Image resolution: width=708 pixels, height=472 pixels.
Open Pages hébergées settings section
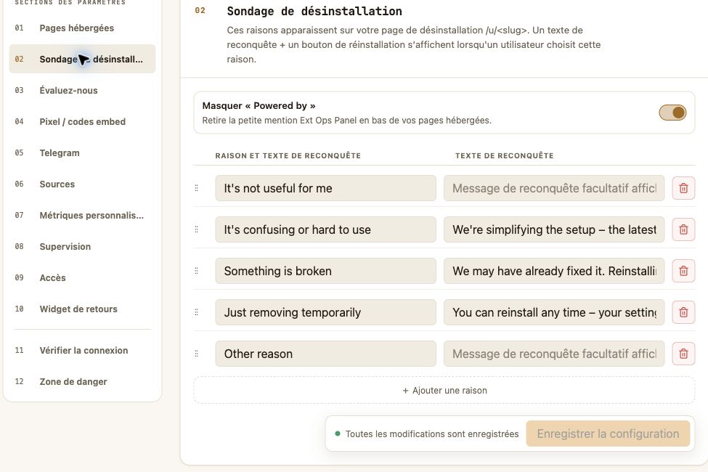(x=82, y=28)
